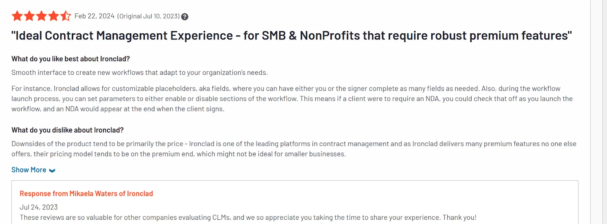Click the Original Jul 10, 2023 text
This screenshot has width=607, height=224.
[149, 16]
